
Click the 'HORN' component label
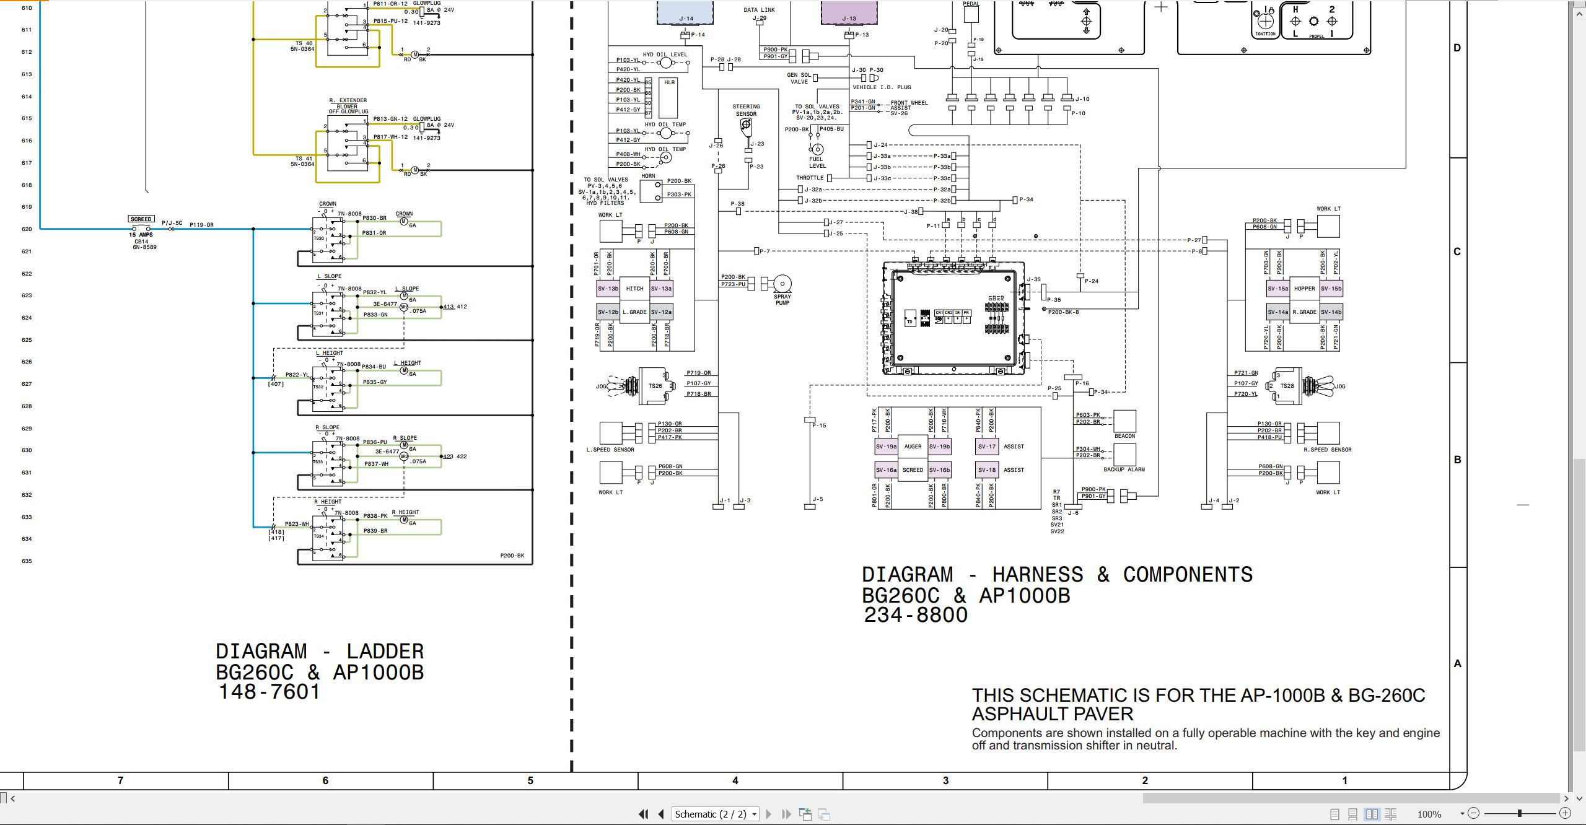tap(648, 176)
